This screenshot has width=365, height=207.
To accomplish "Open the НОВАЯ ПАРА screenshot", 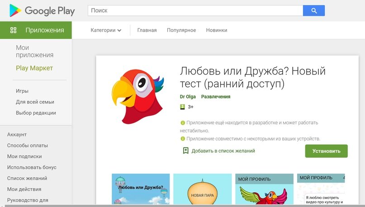I will click(203, 189).
